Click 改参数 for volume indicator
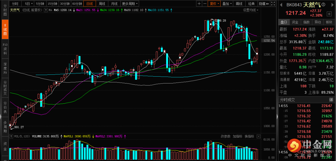336x161 pixels. 226,136
